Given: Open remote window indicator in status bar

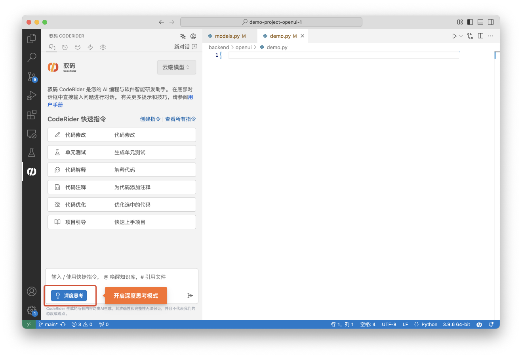Looking at the screenshot, I should pos(29,324).
